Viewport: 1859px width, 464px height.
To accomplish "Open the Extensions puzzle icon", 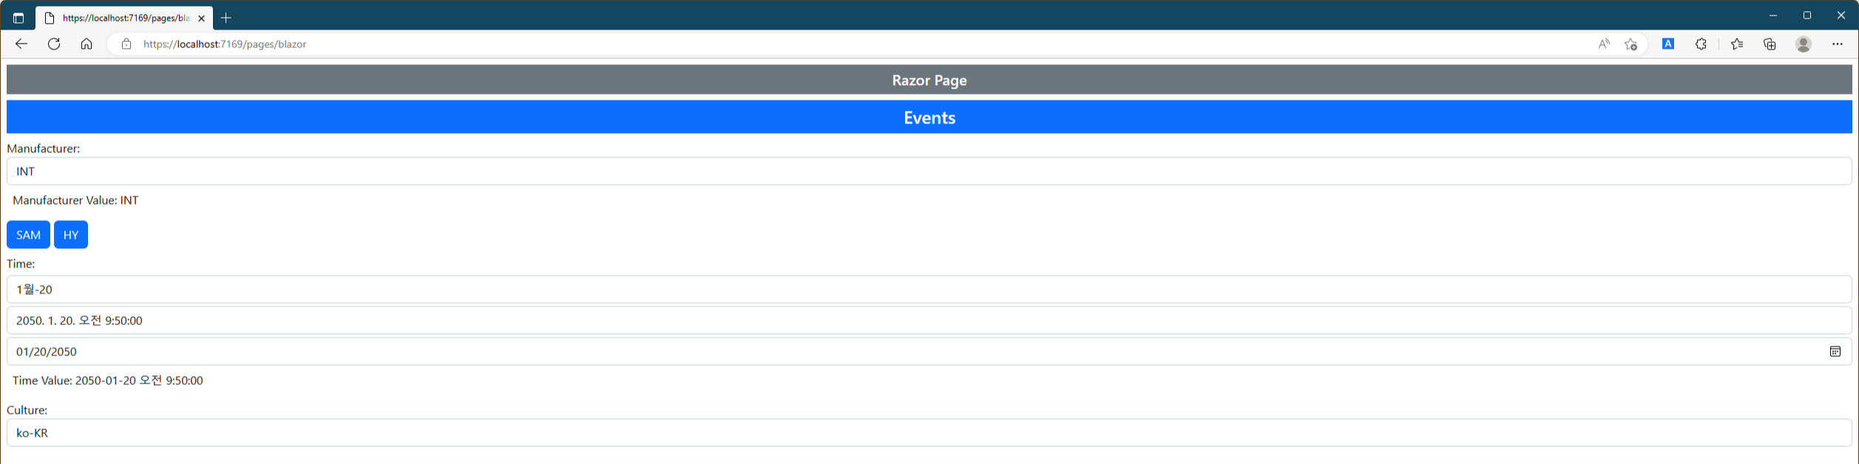I will 1701,44.
